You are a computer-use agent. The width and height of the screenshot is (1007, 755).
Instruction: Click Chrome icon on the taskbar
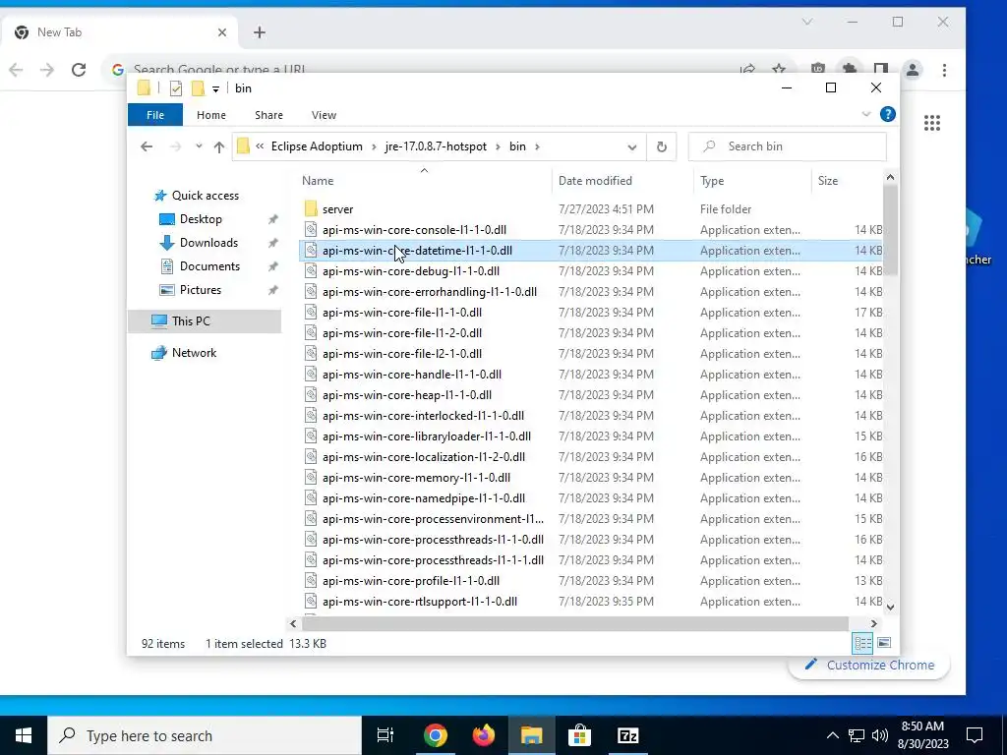pos(435,735)
